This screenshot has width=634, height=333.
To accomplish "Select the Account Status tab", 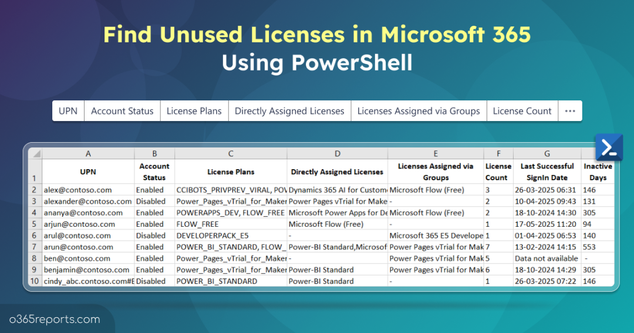I will 122,111.
